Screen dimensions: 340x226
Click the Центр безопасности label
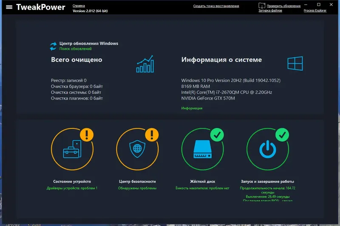[137, 181]
